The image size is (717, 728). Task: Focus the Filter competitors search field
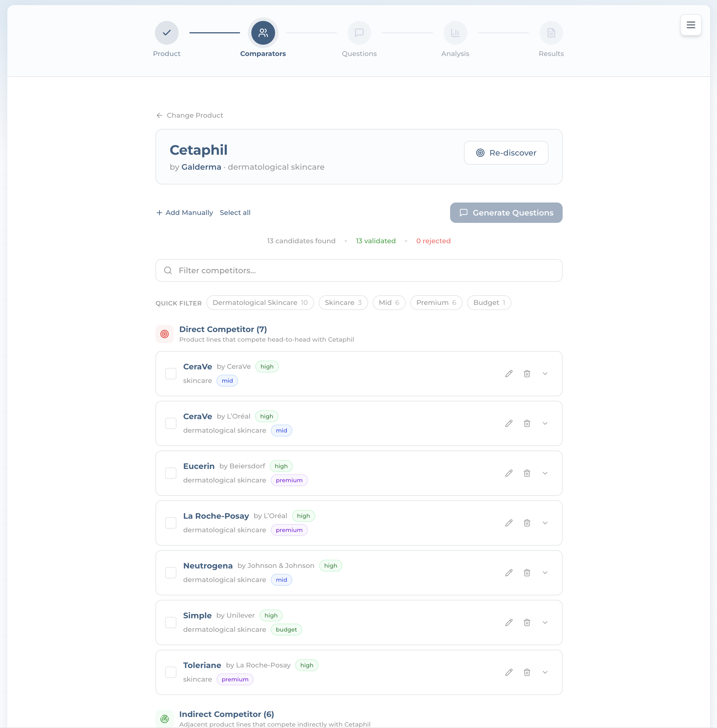click(x=359, y=270)
